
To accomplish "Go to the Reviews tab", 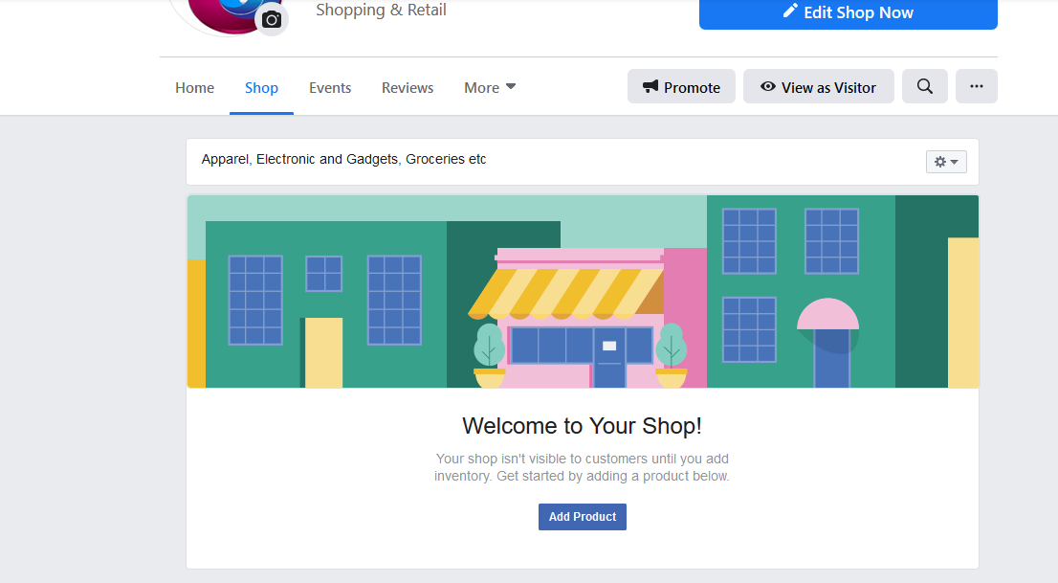I will click(408, 88).
